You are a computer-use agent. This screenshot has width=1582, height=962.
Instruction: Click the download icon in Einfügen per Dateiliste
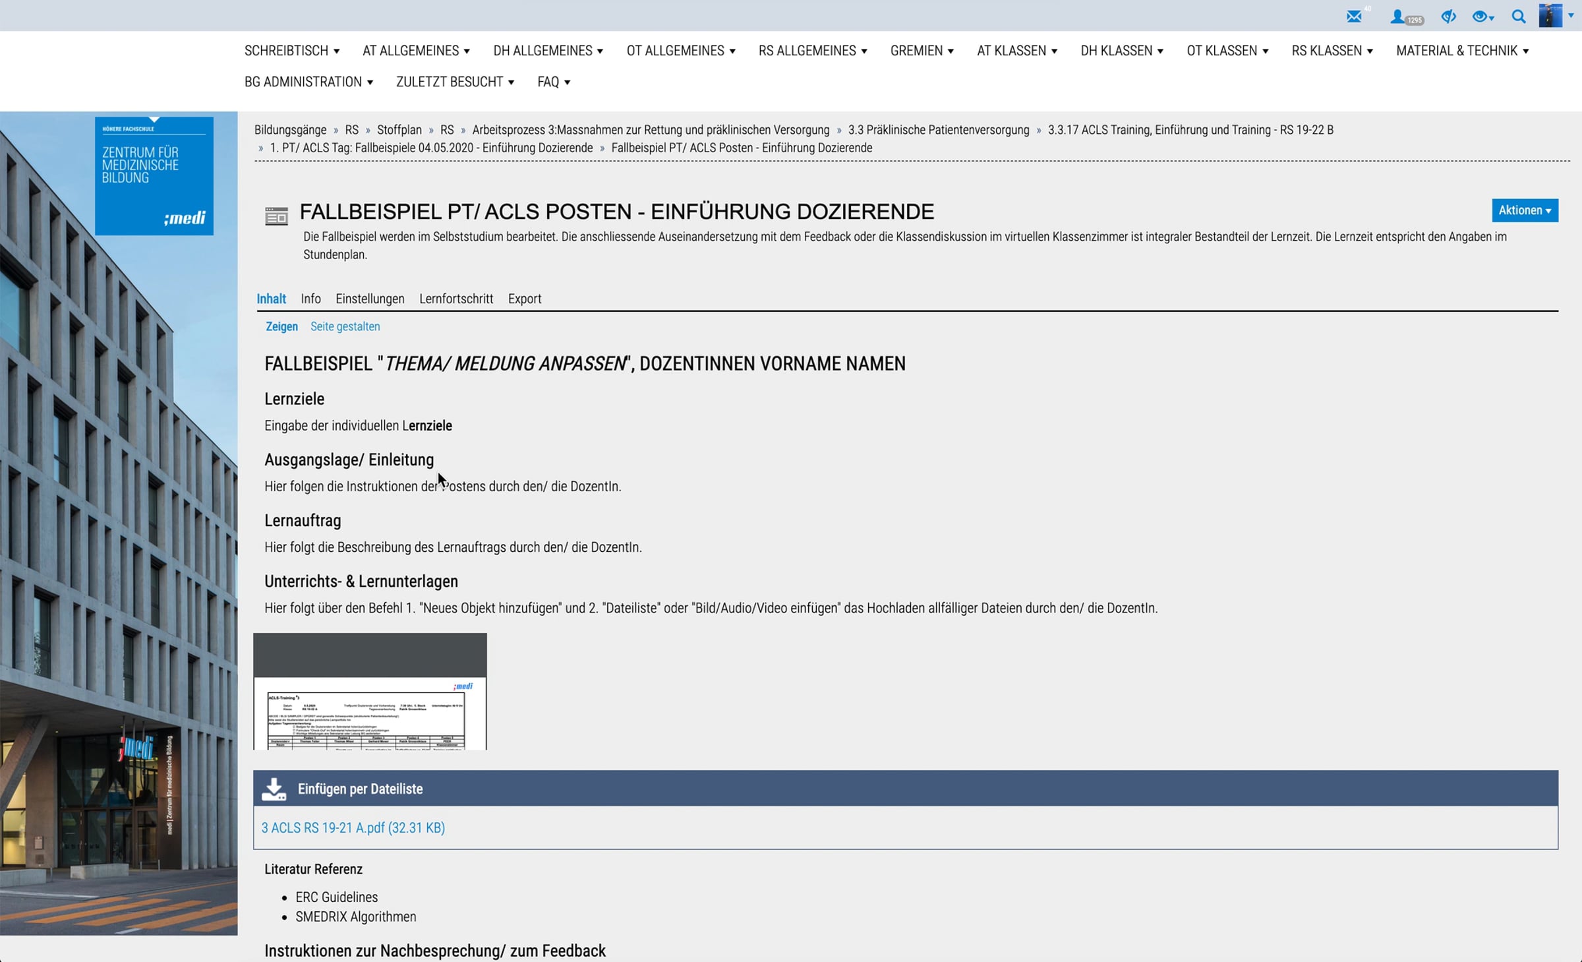click(x=274, y=789)
